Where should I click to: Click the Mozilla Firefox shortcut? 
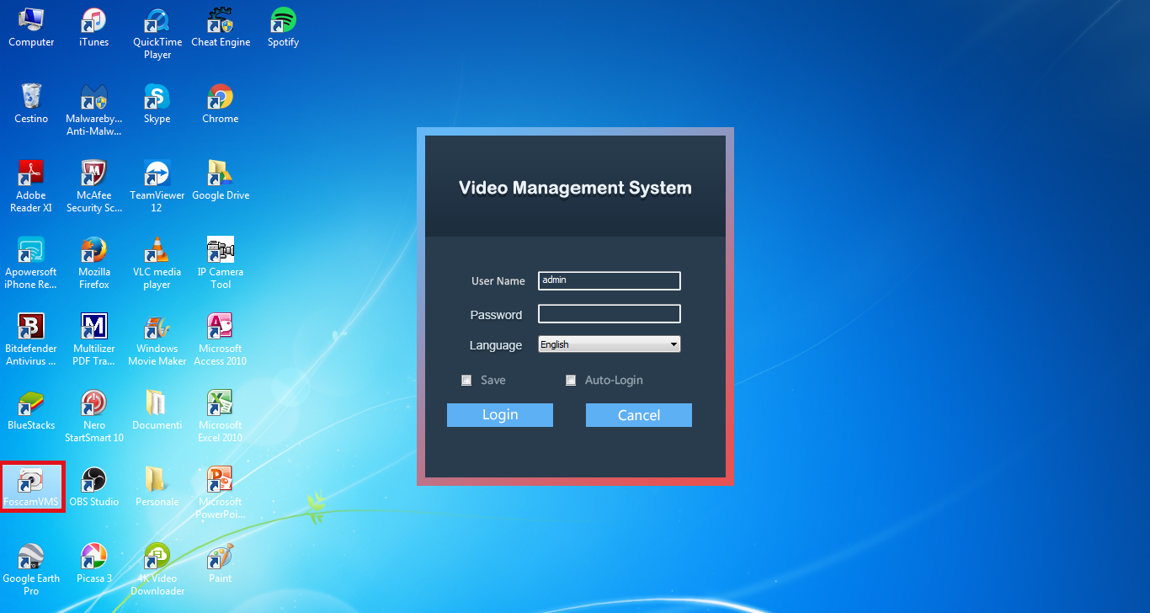click(94, 264)
